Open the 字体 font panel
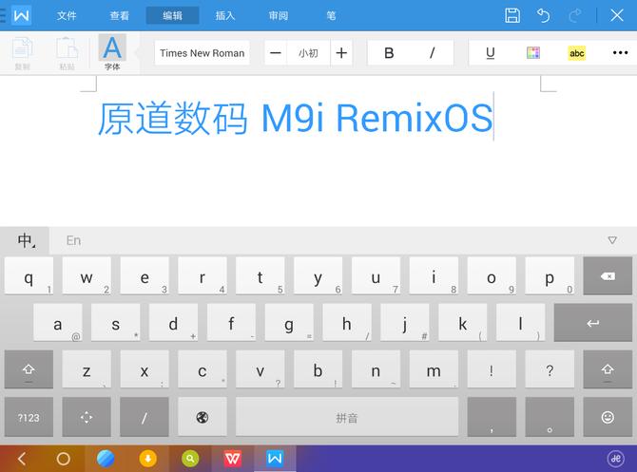 112,53
